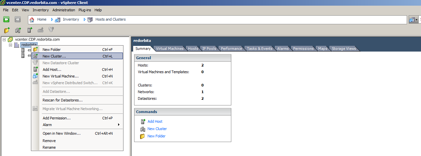Open the View menu
The height and width of the screenshot is (156, 421).
26,10
